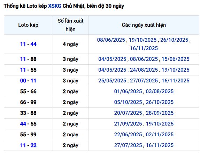Viewport: 200px width, 153px height.
Task: Open date 16/11/2025 in the 11 - 22 row
Action: (x=160, y=145)
